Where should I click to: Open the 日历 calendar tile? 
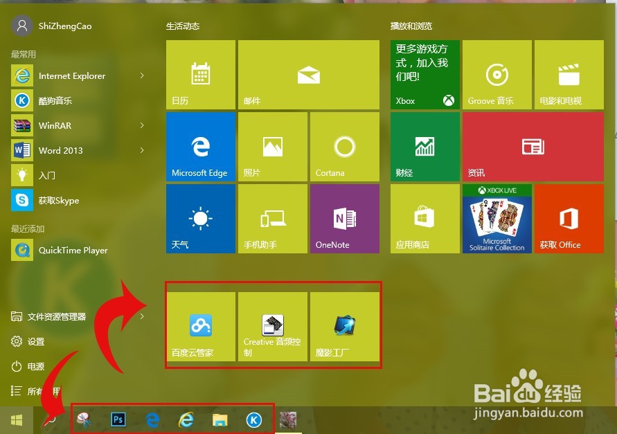[x=201, y=75]
